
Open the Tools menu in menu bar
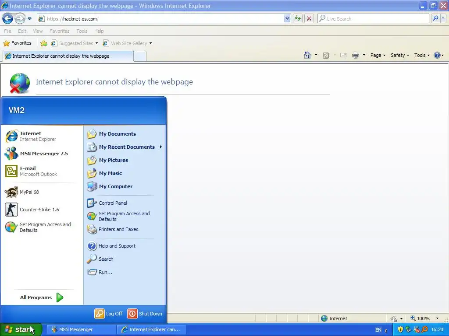[x=82, y=31]
